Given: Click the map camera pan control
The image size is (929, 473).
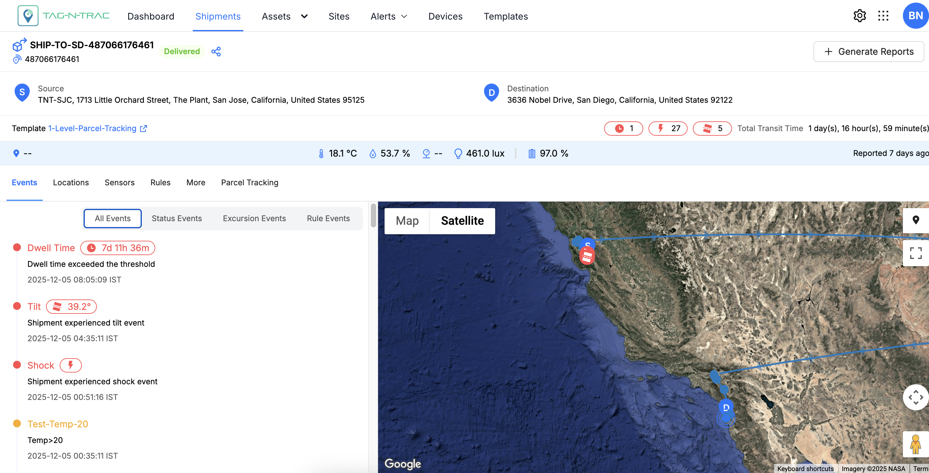Looking at the screenshot, I should click(915, 397).
